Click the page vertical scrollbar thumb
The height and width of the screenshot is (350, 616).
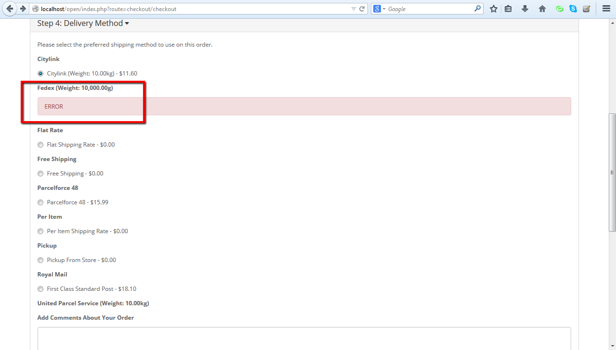click(612, 173)
